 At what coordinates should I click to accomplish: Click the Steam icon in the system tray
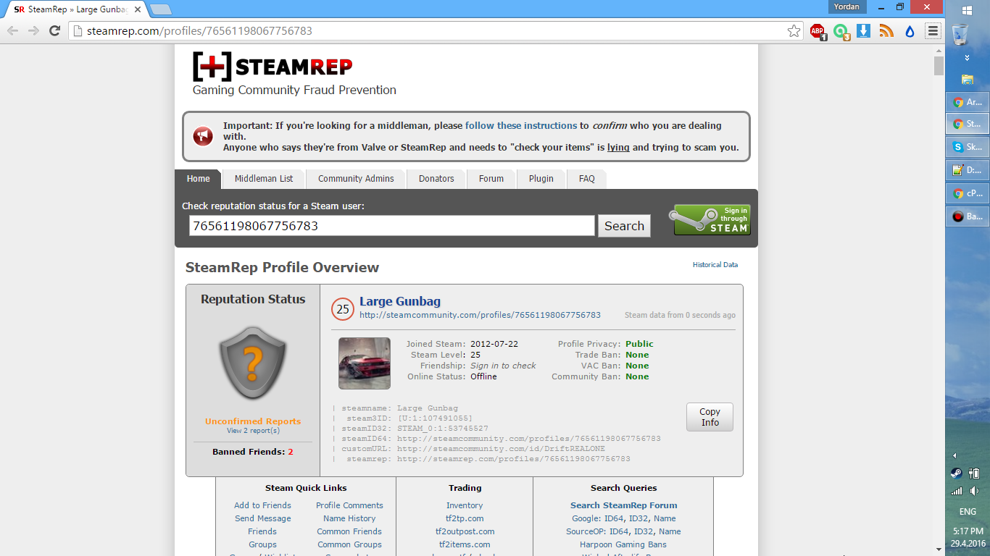(x=957, y=473)
